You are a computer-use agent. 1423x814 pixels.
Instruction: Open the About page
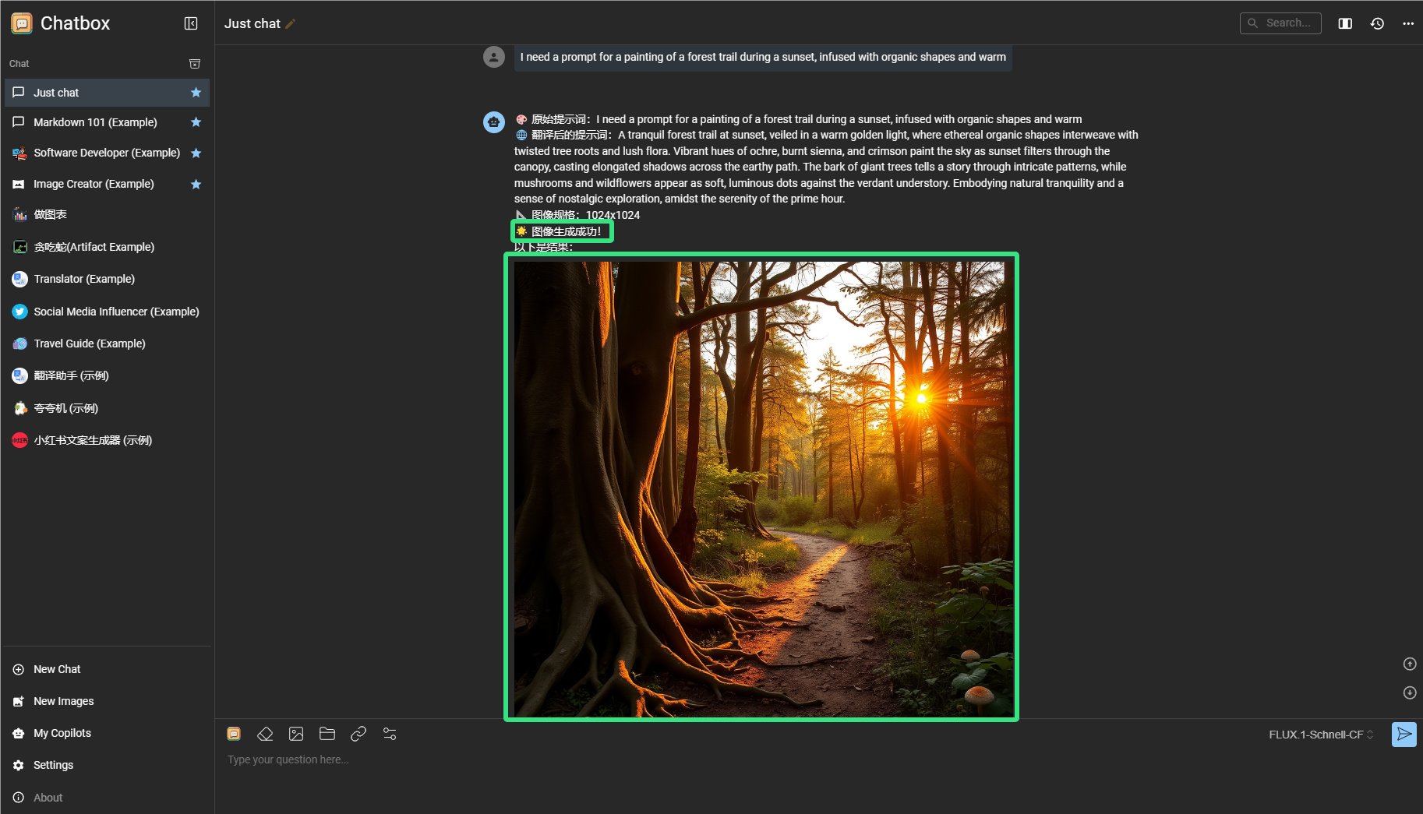click(x=107, y=798)
